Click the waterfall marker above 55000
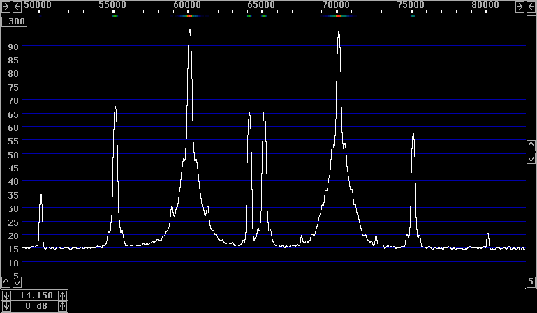 115,17
